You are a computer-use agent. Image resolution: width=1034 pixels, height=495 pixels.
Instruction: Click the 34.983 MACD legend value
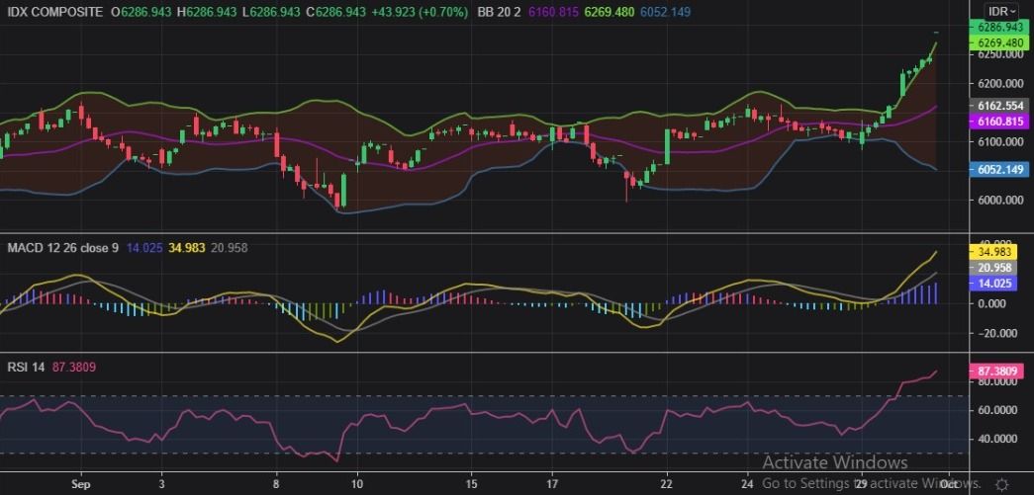pyautogui.click(x=188, y=247)
